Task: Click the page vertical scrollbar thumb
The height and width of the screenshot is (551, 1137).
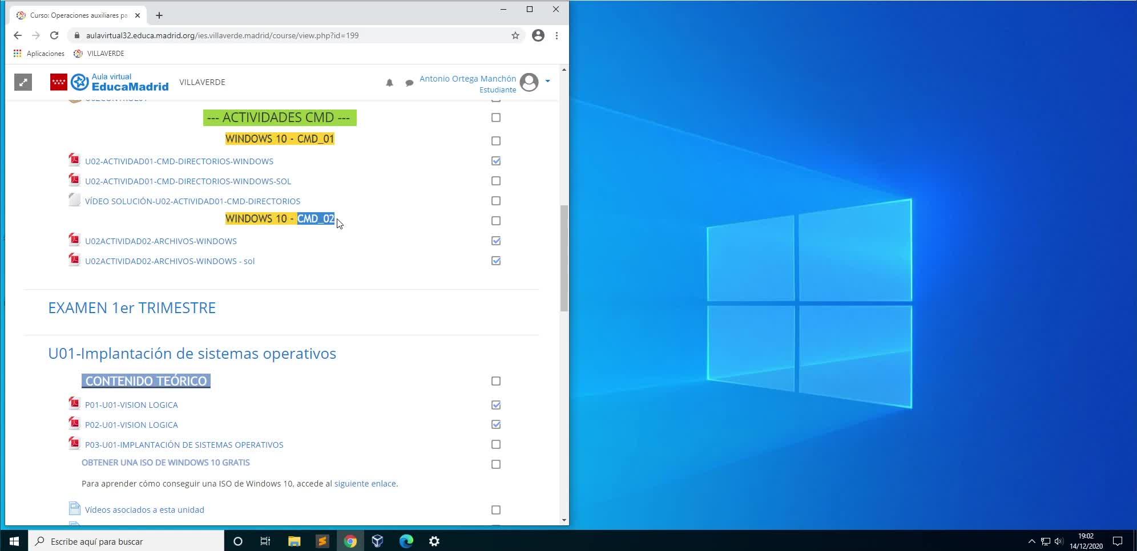Action: click(564, 258)
